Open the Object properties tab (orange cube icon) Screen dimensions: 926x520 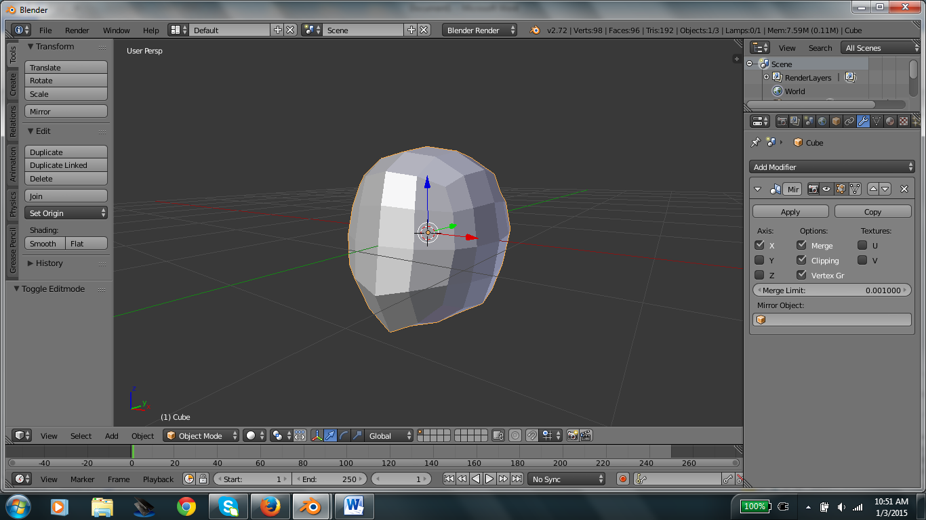tap(836, 121)
